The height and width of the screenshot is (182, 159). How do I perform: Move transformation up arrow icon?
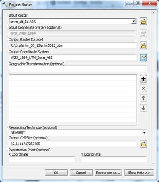click(x=143, y=98)
